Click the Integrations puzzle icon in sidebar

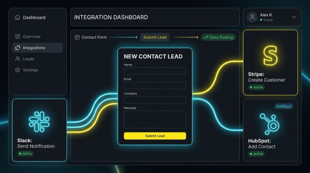[x=17, y=48]
